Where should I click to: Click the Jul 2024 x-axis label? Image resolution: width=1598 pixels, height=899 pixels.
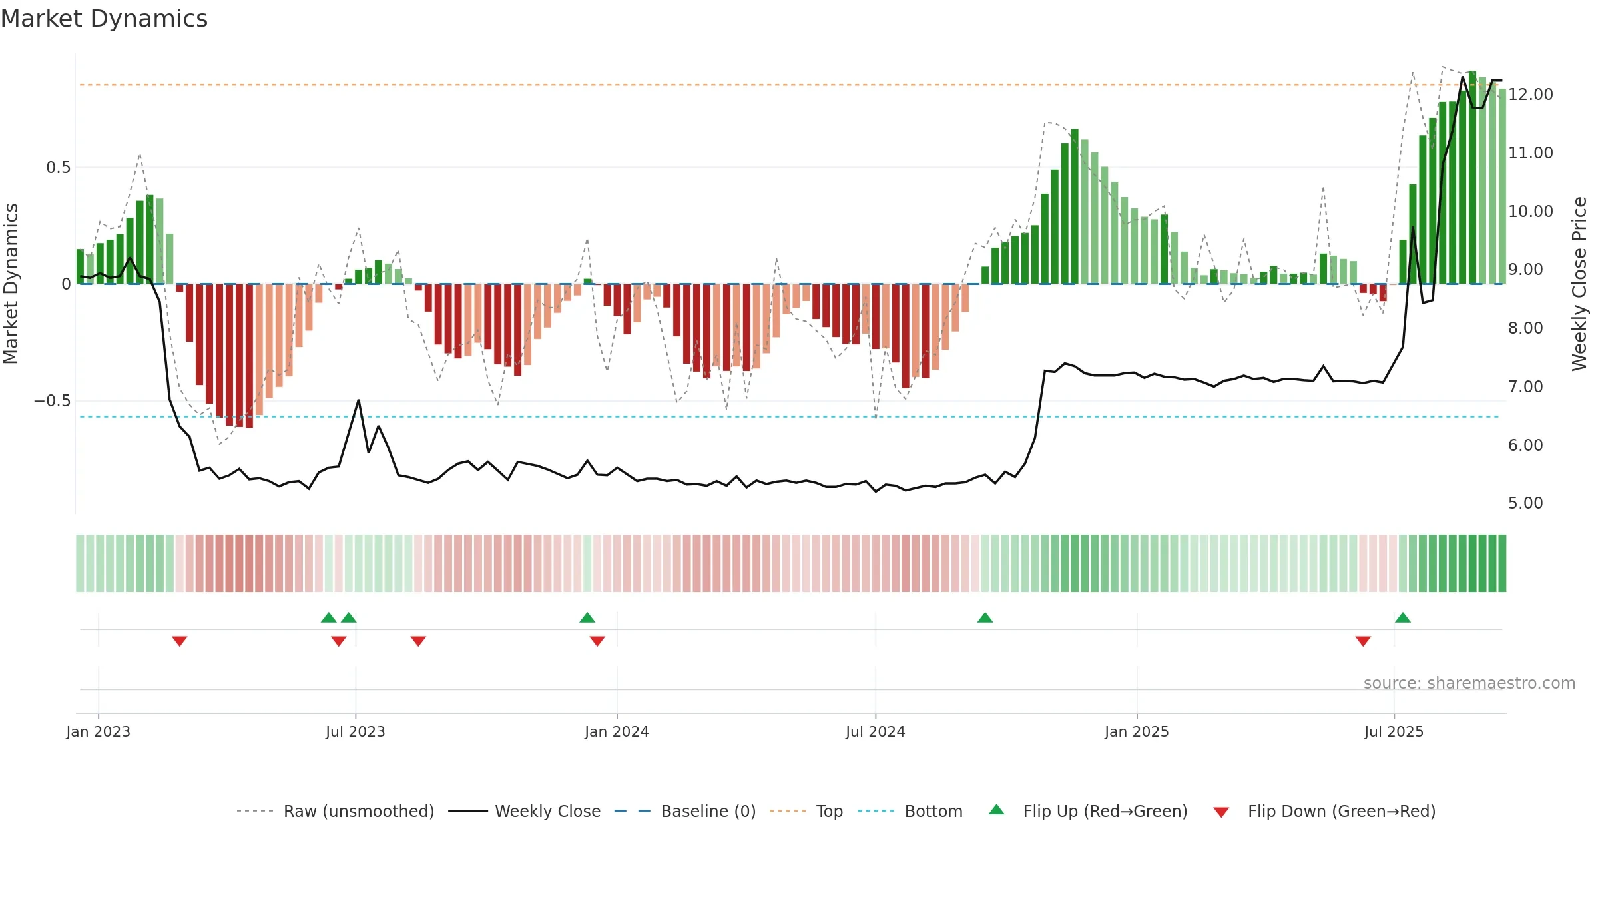coord(876,731)
